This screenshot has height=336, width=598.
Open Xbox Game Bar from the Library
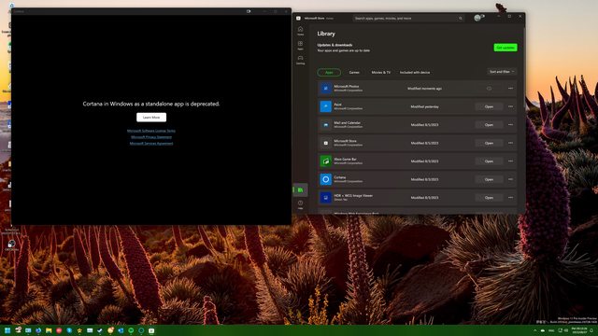pyautogui.click(x=489, y=161)
